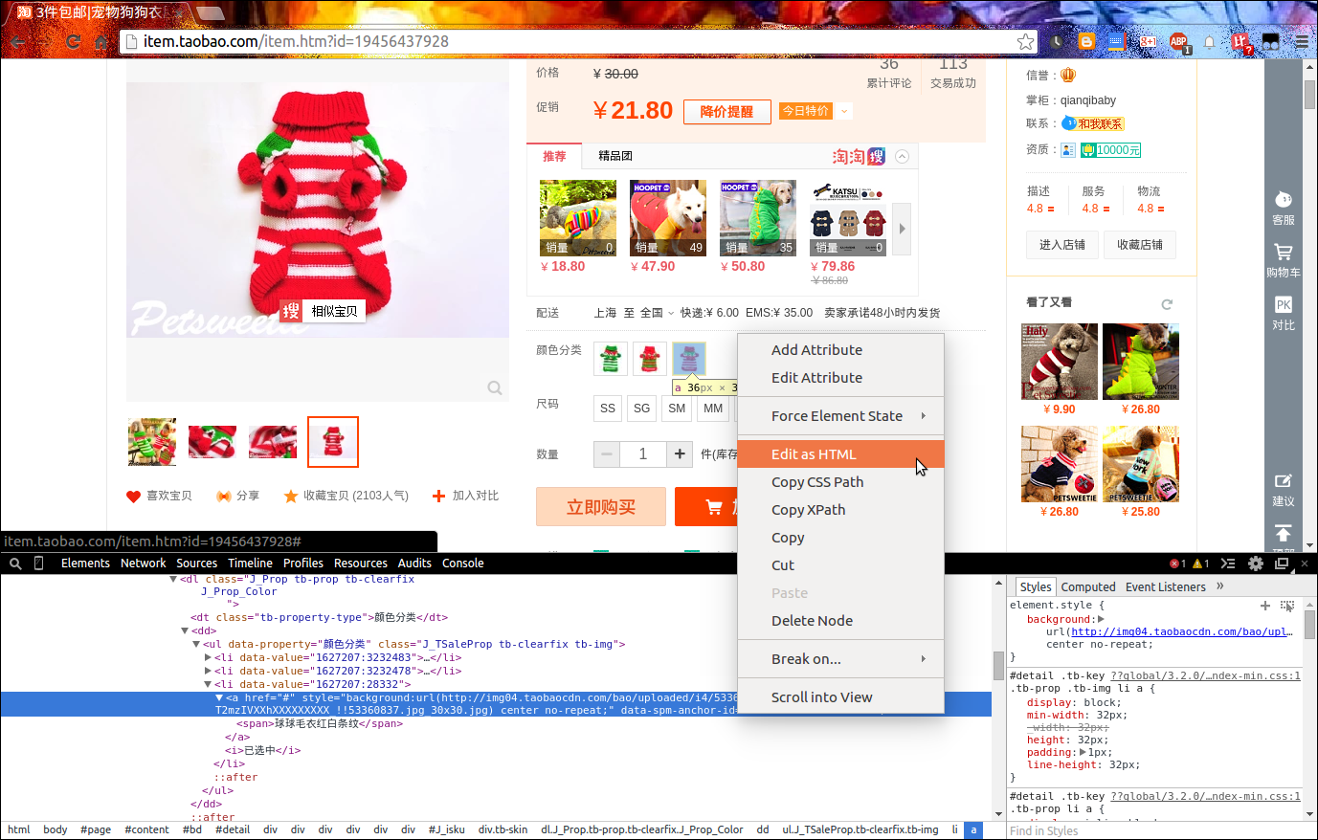Collapse the dl J_Prop node in DOM tree
Viewport: 1318px width, 840px height.
coord(173,580)
